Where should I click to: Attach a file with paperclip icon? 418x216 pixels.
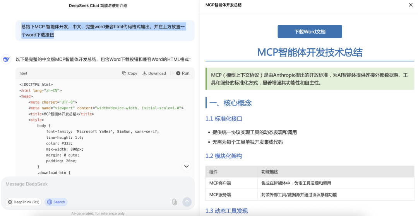[174, 202]
